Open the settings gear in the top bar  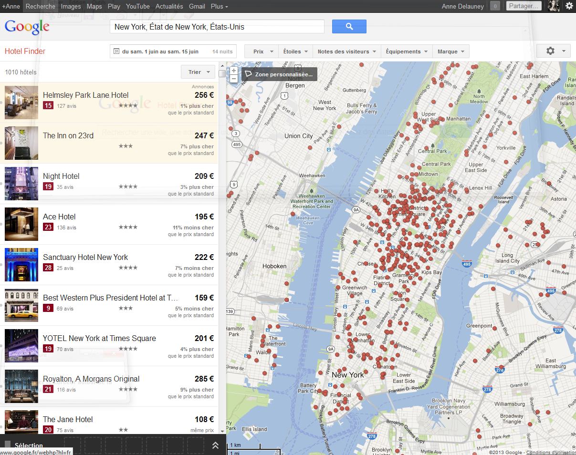tap(569, 6)
